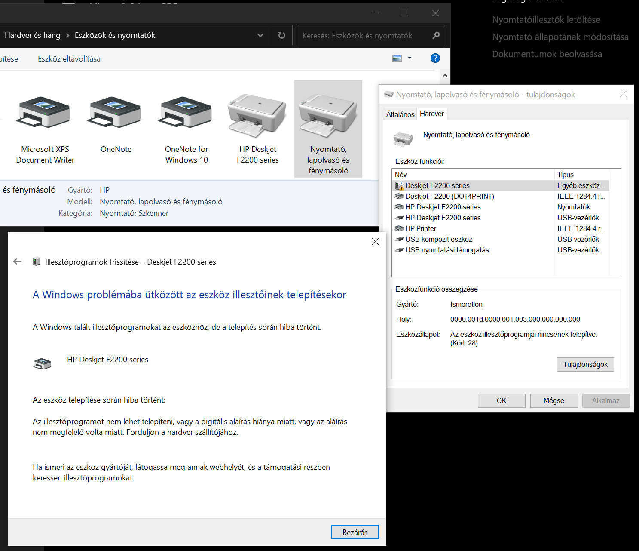Click the refresh icon in address bar

(282, 35)
